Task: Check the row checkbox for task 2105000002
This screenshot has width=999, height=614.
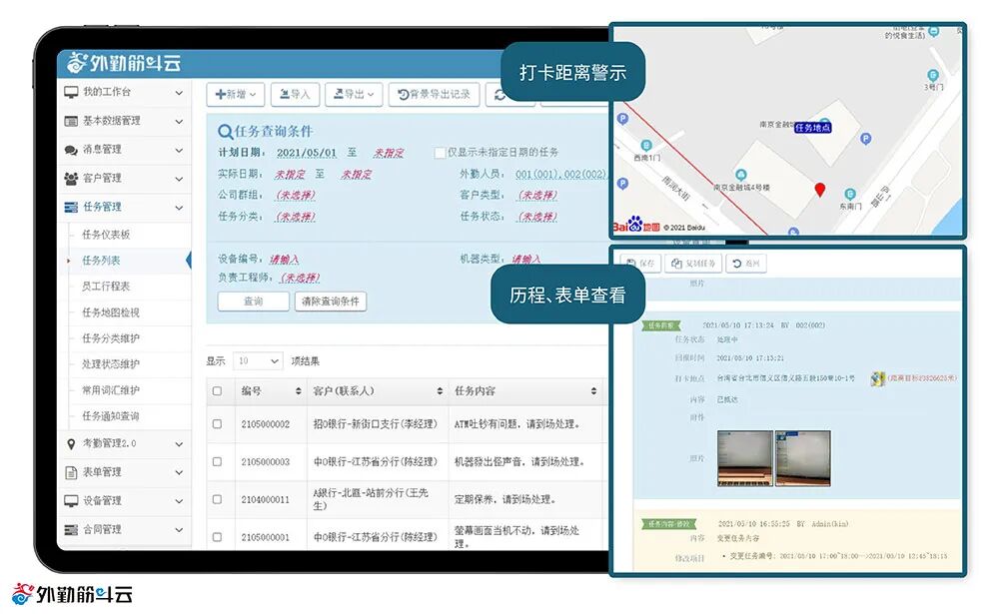Action: pyautogui.click(x=218, y=423)
